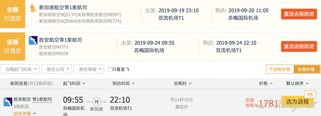321x116 pixels.
Task: Click the 等1家航司 dotted link
Action: (x=42, y=99)
